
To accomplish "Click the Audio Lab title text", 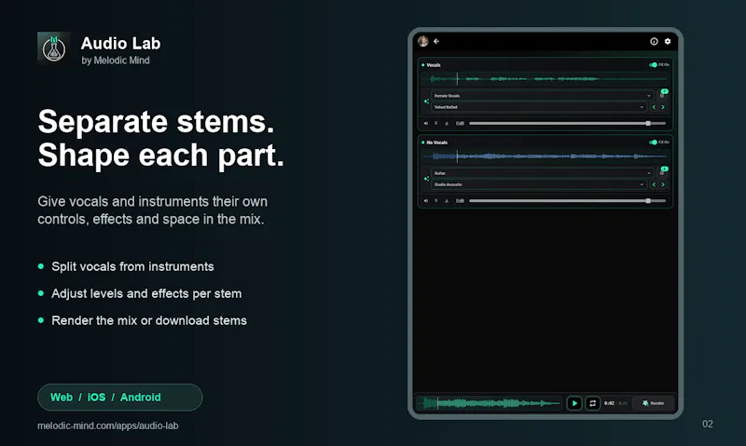I will [121, 43].
